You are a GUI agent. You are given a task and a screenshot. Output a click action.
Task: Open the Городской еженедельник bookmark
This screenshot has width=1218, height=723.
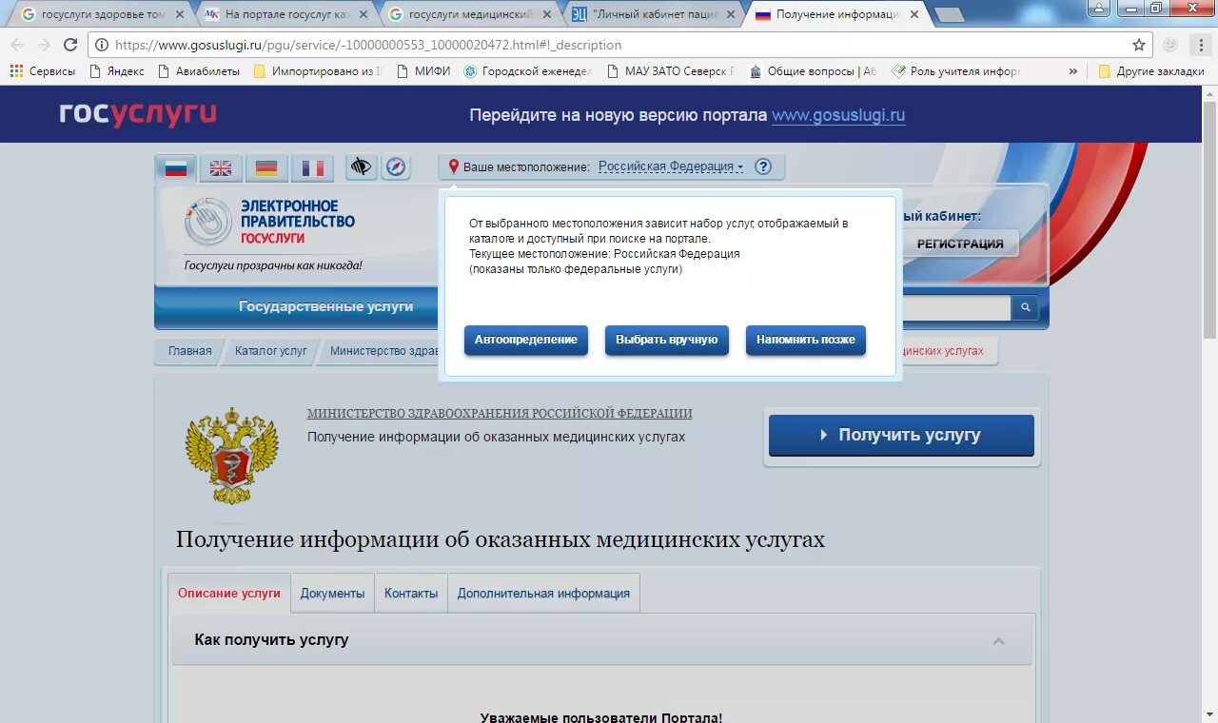(527, 71)
